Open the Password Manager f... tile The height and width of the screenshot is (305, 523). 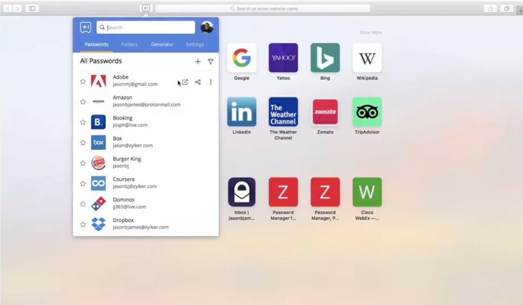click(x=283, y=192)
